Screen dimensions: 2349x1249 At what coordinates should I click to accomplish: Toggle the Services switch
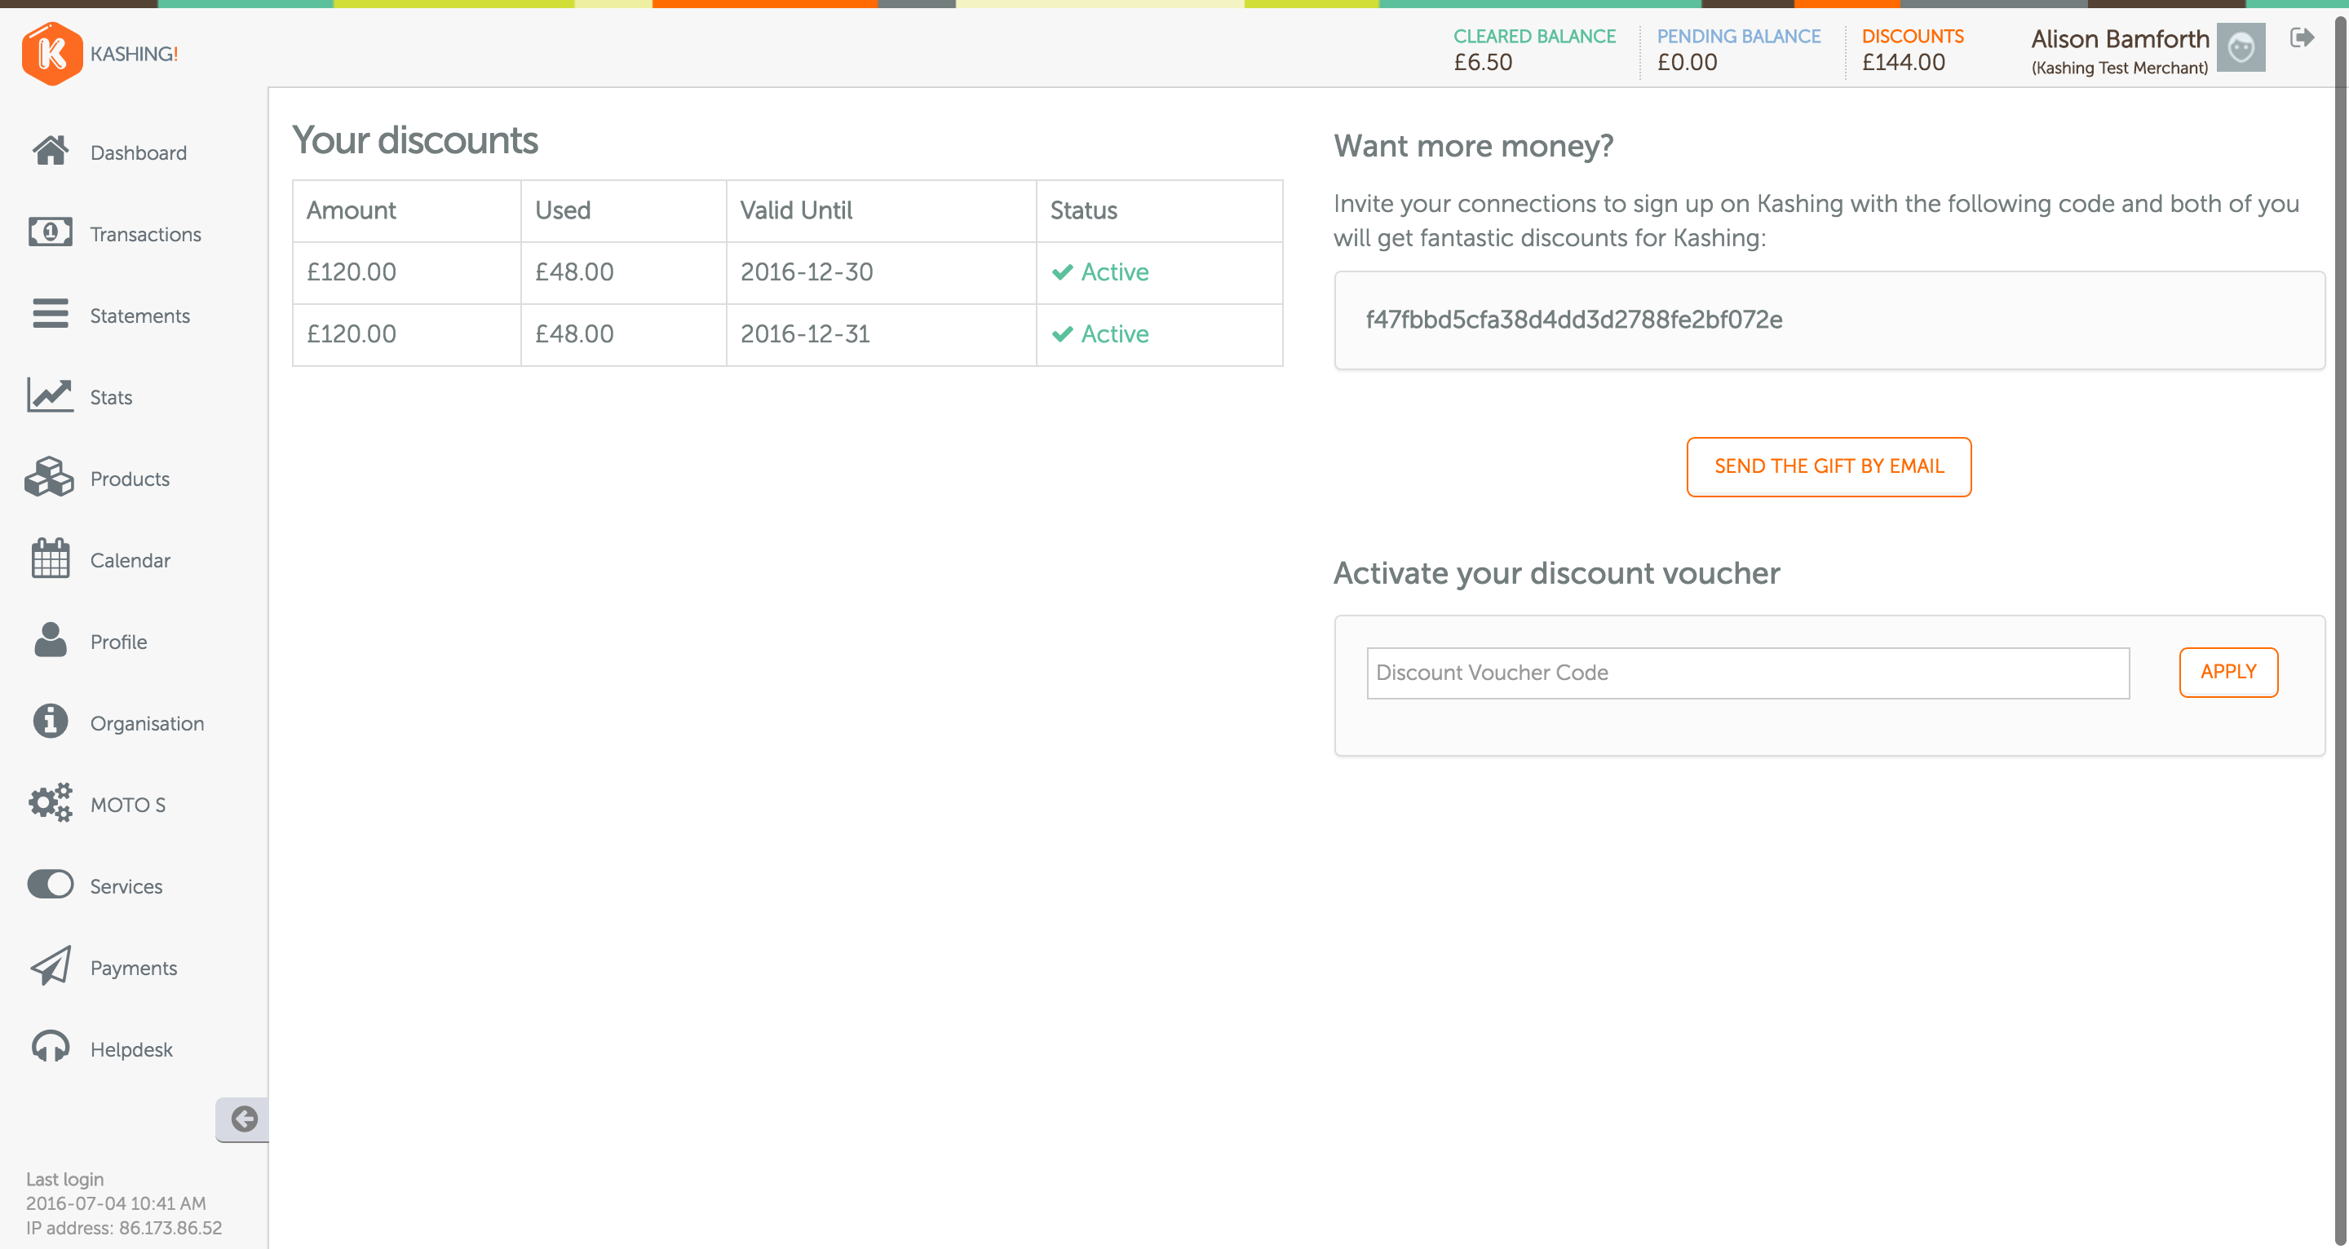(x=50, y=885)
